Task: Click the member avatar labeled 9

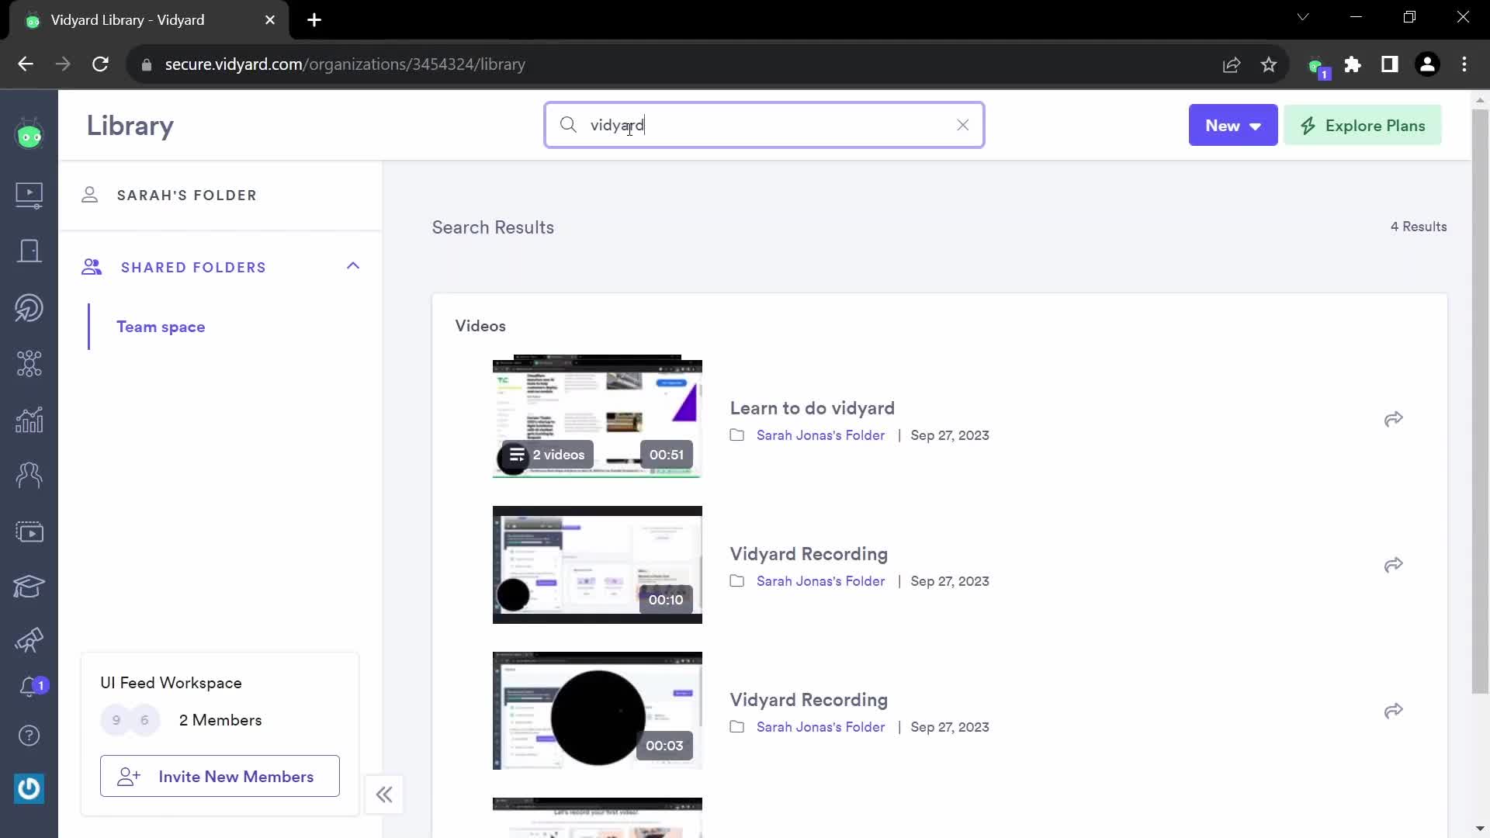Action: 116,720
